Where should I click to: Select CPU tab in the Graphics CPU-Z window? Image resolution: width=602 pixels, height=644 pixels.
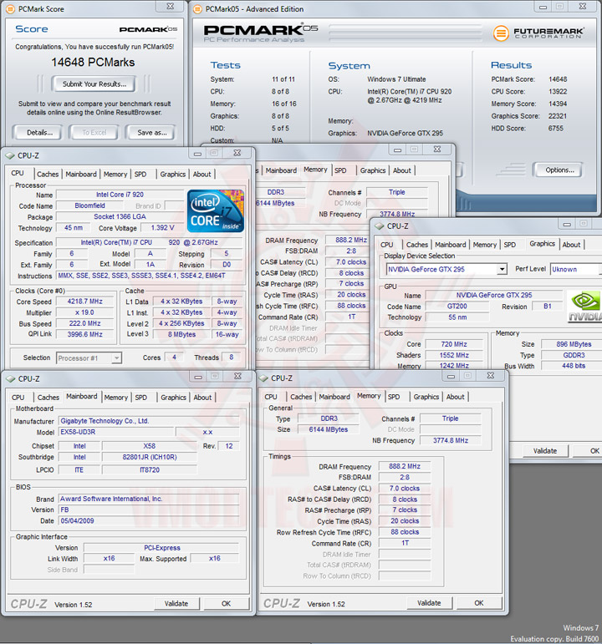pyautogui.click(x=386, y=245)
